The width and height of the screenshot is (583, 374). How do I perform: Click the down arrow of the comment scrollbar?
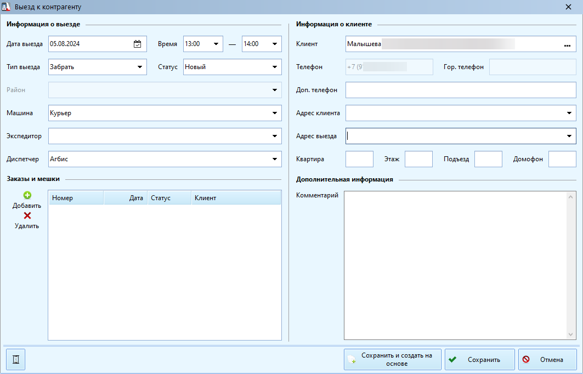pos(571,335)
